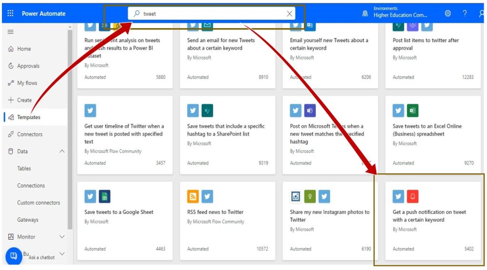The height and width of the screenshot is (270, 487).
Task: Click the Approvals icon in sidebar
Action: pyautogui.click(x=11, y=66)
